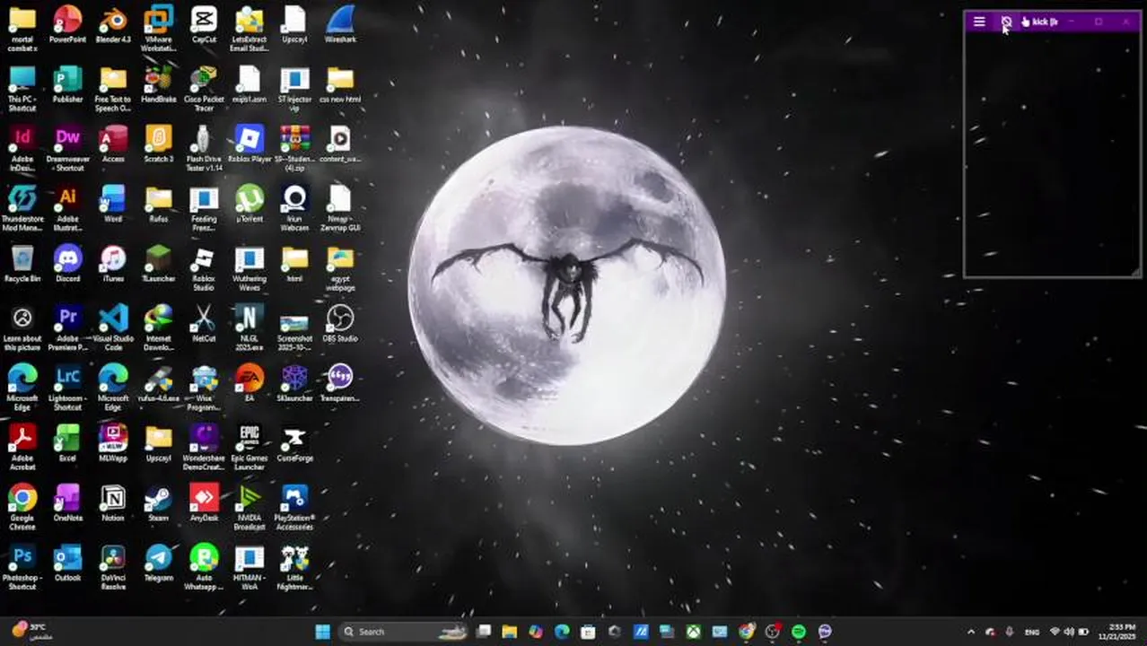The height and width of the screenshot is (646, 1147).
Task: Select the Wuthering Waves desktop icon
Action: (x=250, y=267)
